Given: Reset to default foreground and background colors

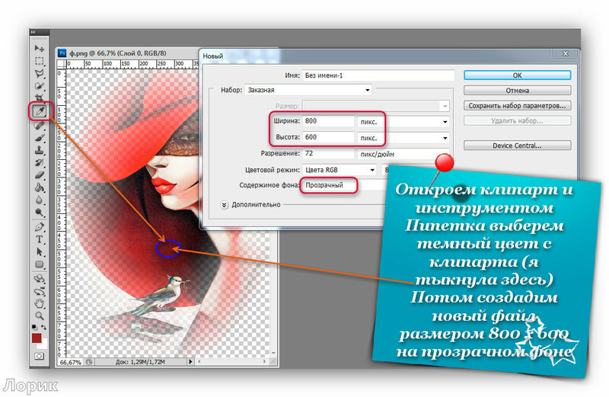Looking at the screenshot, I should tap(34, 327).
